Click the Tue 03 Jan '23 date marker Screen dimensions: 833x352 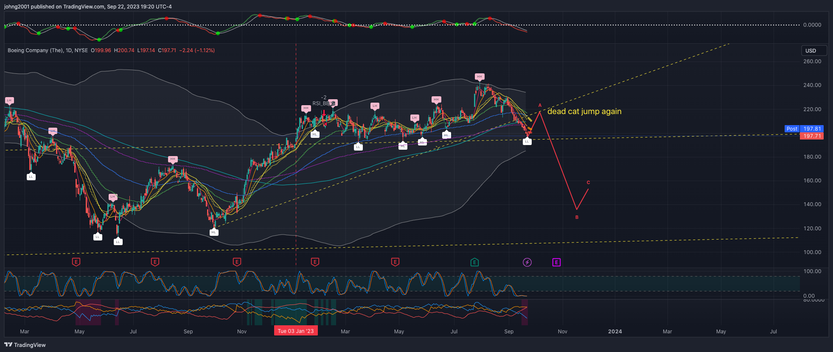296,331
